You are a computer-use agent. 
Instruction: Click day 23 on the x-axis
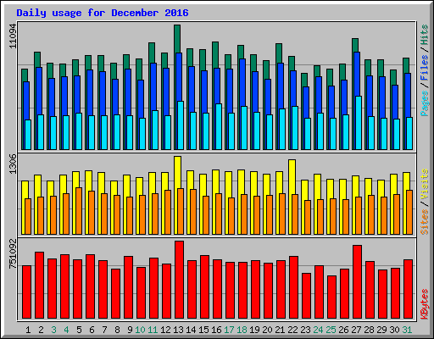(305, 330)
